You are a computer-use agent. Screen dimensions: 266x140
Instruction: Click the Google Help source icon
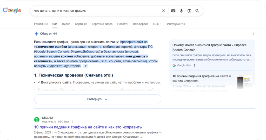(x=174, y=65)
